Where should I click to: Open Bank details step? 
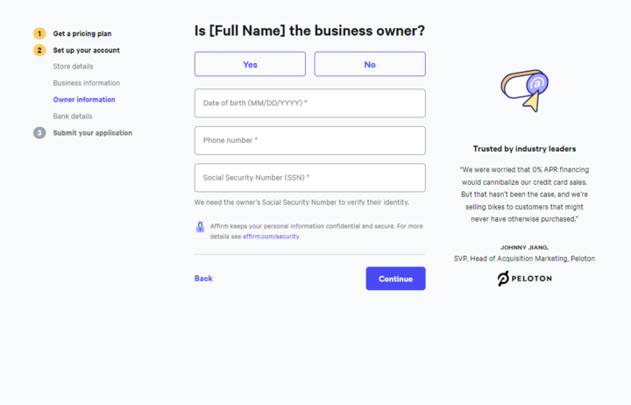tap(73, 117)
